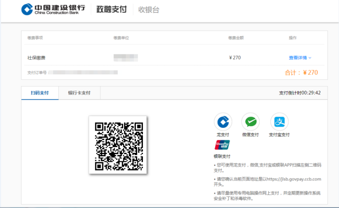The height and width of the screenshot is (208, 339).
Task: Click the 支付倒计时 countdown timer
Action: tap(300, 93)
